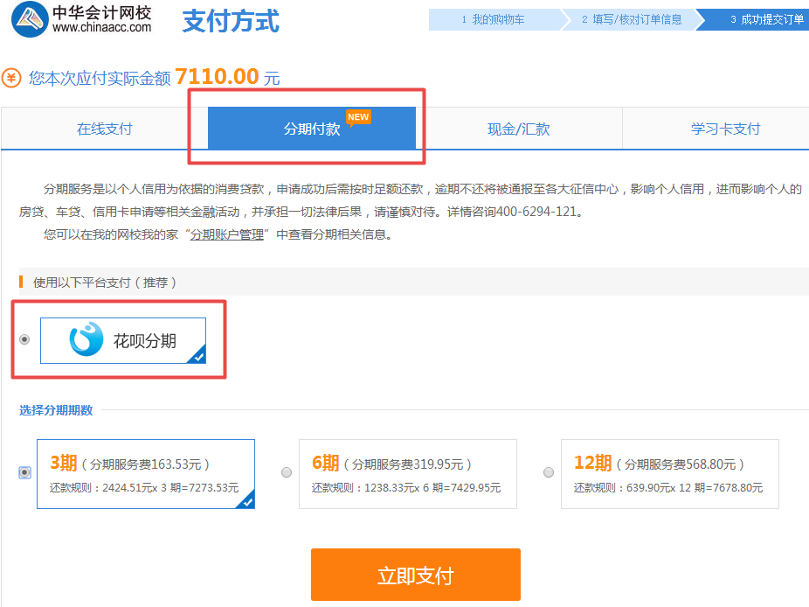Click the 花呗 logo icon
809x607 pixels.
coord(86,338)
